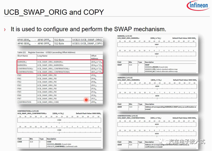Select the CONFIRMATION short name in last row

[x=24, y=102]
